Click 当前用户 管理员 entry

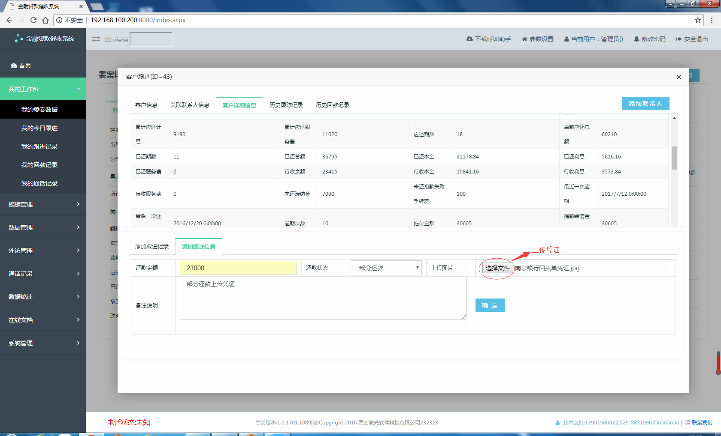point(594,39)
